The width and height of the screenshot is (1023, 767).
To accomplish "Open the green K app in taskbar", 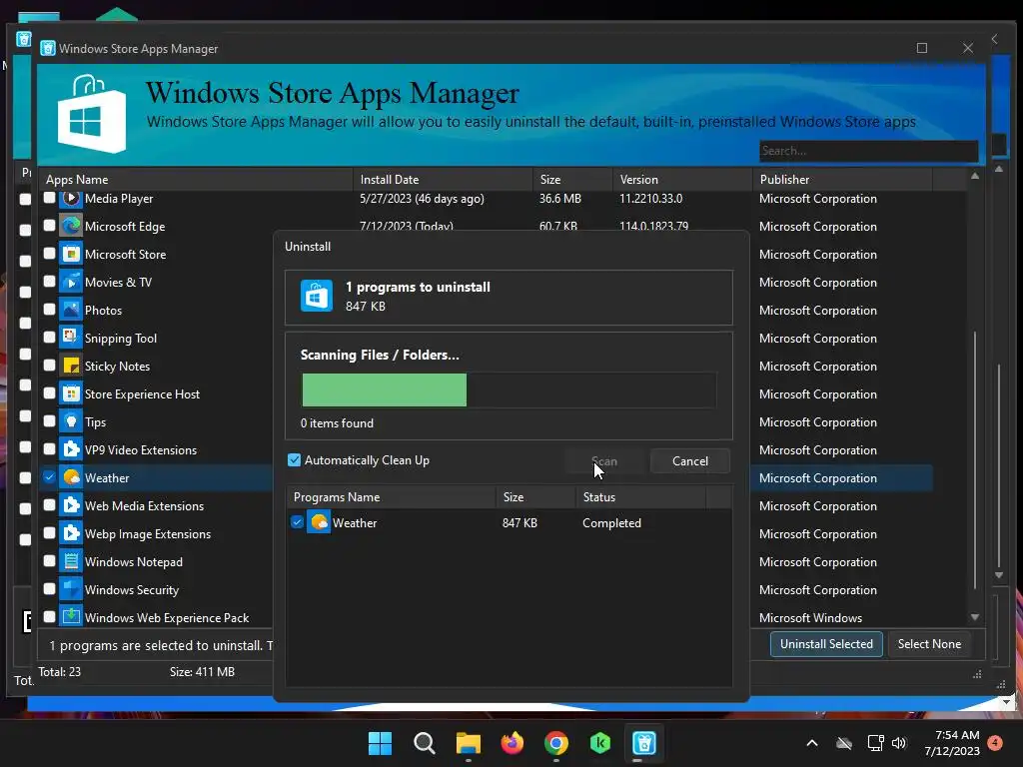I will point(600,743).
